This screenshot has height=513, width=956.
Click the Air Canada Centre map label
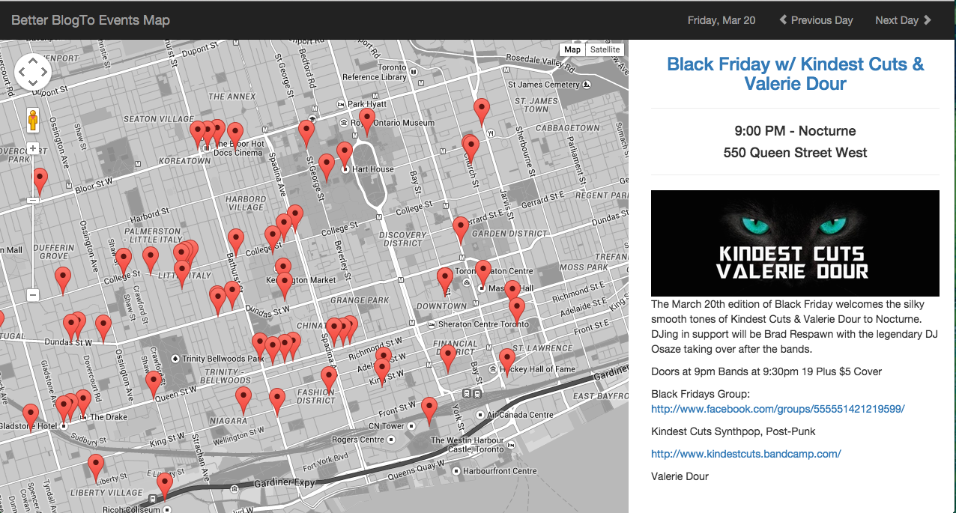point(520,414)
